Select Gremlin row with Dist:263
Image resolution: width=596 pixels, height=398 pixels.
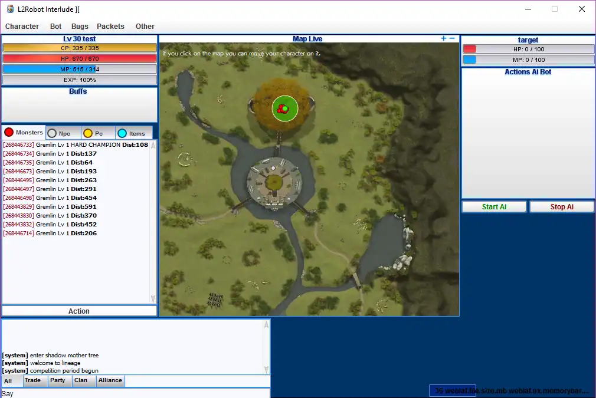point(76,180)
